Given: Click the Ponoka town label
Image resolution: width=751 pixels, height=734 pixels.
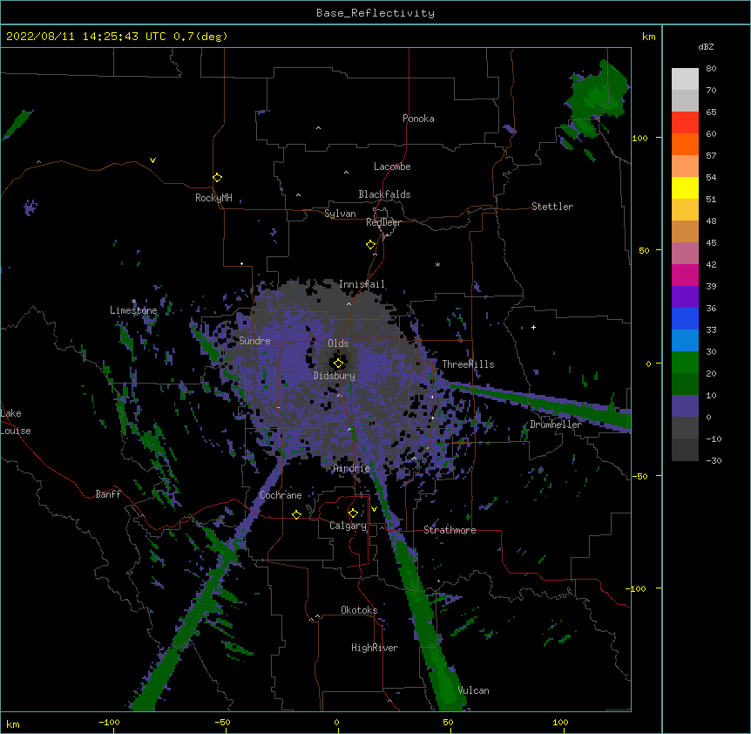Looking at the screenshot, I should click(418, 119).
